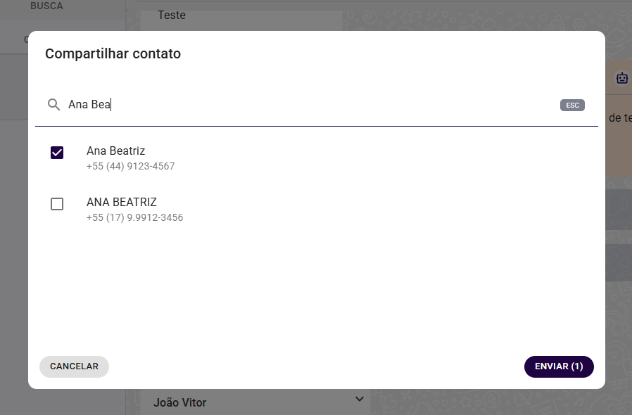The width and height of the screenshot is (632, 415).
Task: Click the Compartilhar contato dialog title
Action: point(113,53)
